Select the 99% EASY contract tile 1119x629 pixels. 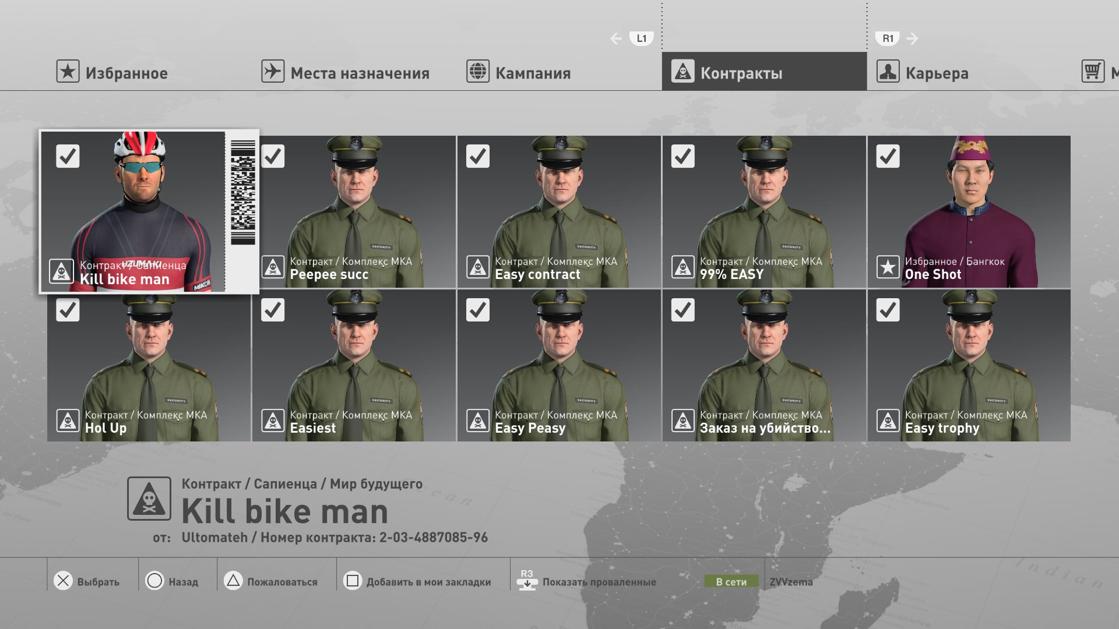tap(764, 212)
